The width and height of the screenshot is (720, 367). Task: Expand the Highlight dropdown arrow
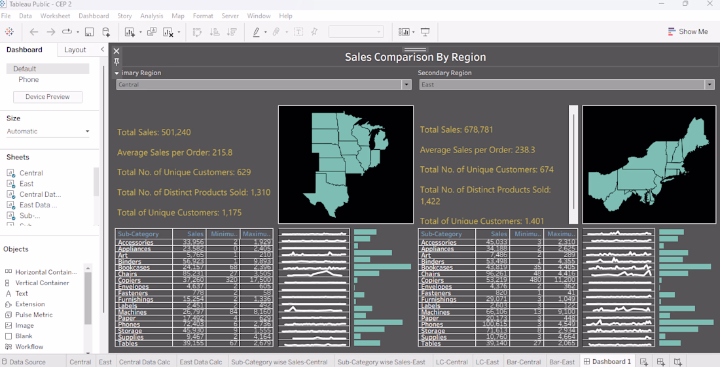tap(265, 32)
